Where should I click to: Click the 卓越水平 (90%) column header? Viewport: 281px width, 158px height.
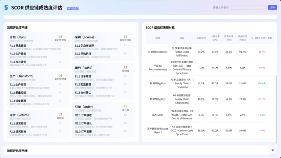pos(242,38)
